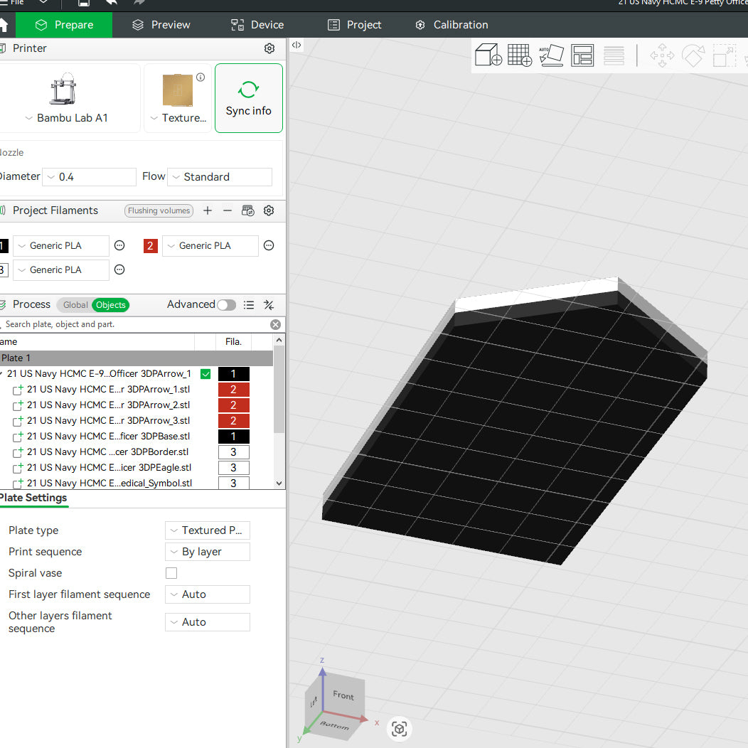Click the Home icon
Image resolution: width=748 pixels, height=748 pixels.
pos(4,25)
